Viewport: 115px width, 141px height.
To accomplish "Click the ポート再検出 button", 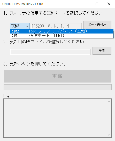I will tap(97, 25).
